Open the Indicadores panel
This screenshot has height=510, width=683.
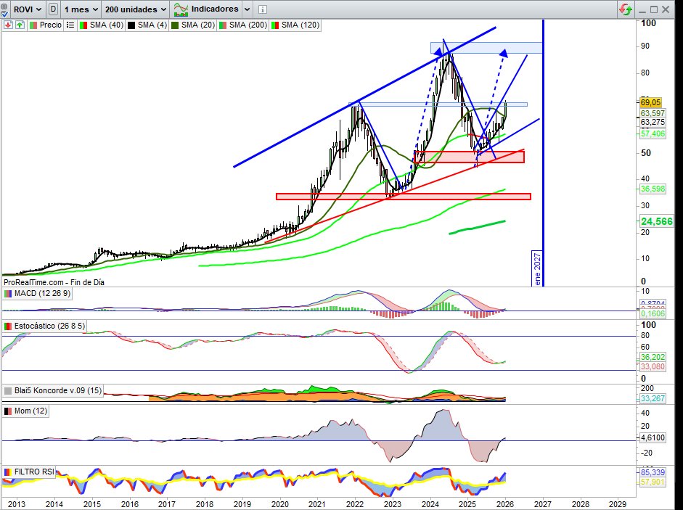pos(205,9)
